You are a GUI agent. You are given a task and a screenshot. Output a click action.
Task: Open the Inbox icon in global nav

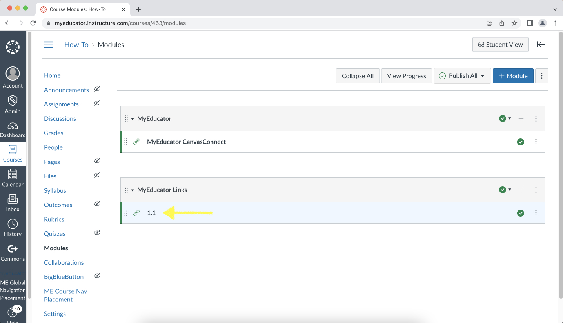click(x=13, y=199)
